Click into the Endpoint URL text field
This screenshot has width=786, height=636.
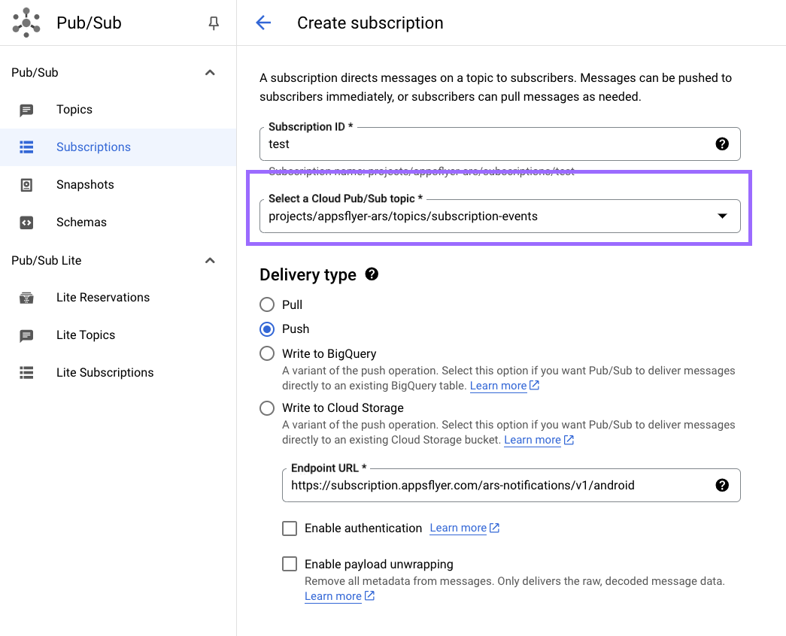(x=496, y=486)
